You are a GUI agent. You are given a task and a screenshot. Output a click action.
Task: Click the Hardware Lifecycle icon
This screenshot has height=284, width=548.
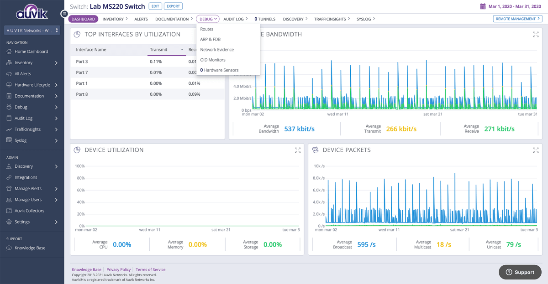pos(9,85)
